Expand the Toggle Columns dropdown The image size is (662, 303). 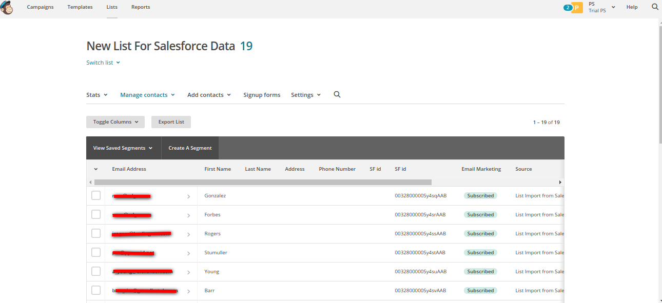tap(115, 122)
